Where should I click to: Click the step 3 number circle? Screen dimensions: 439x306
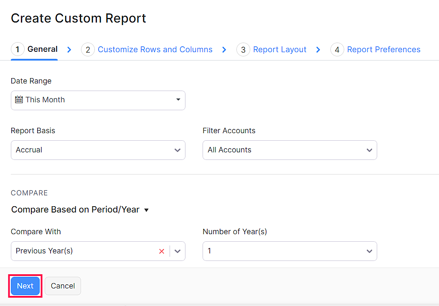[x=243, y=50]
